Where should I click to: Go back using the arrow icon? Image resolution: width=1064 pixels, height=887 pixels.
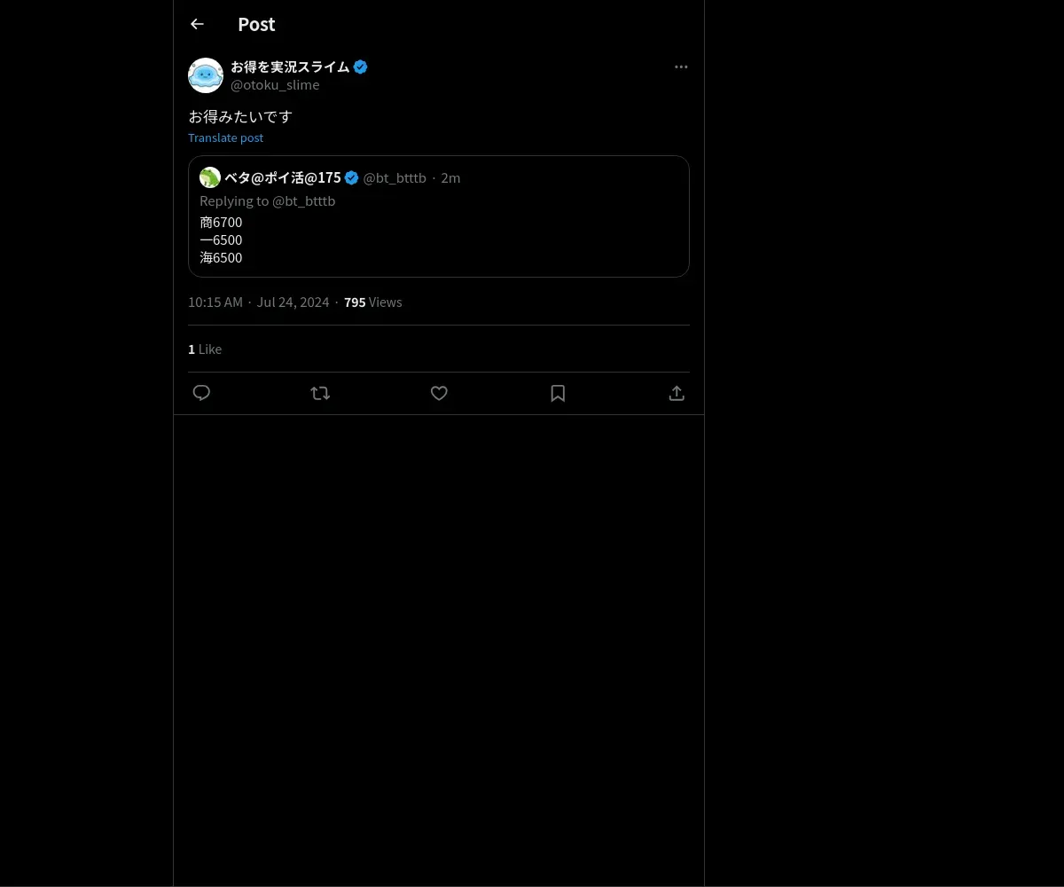[197, 24]
